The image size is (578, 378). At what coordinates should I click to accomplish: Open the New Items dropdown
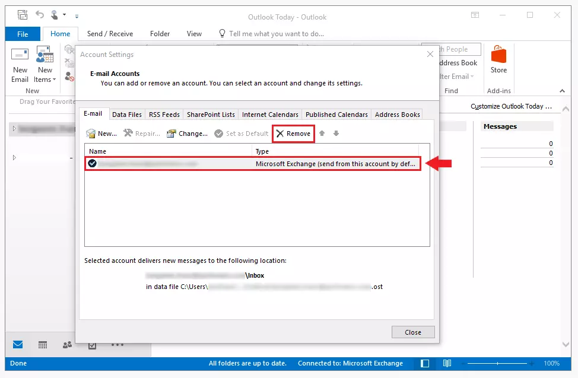coord(45,66)
